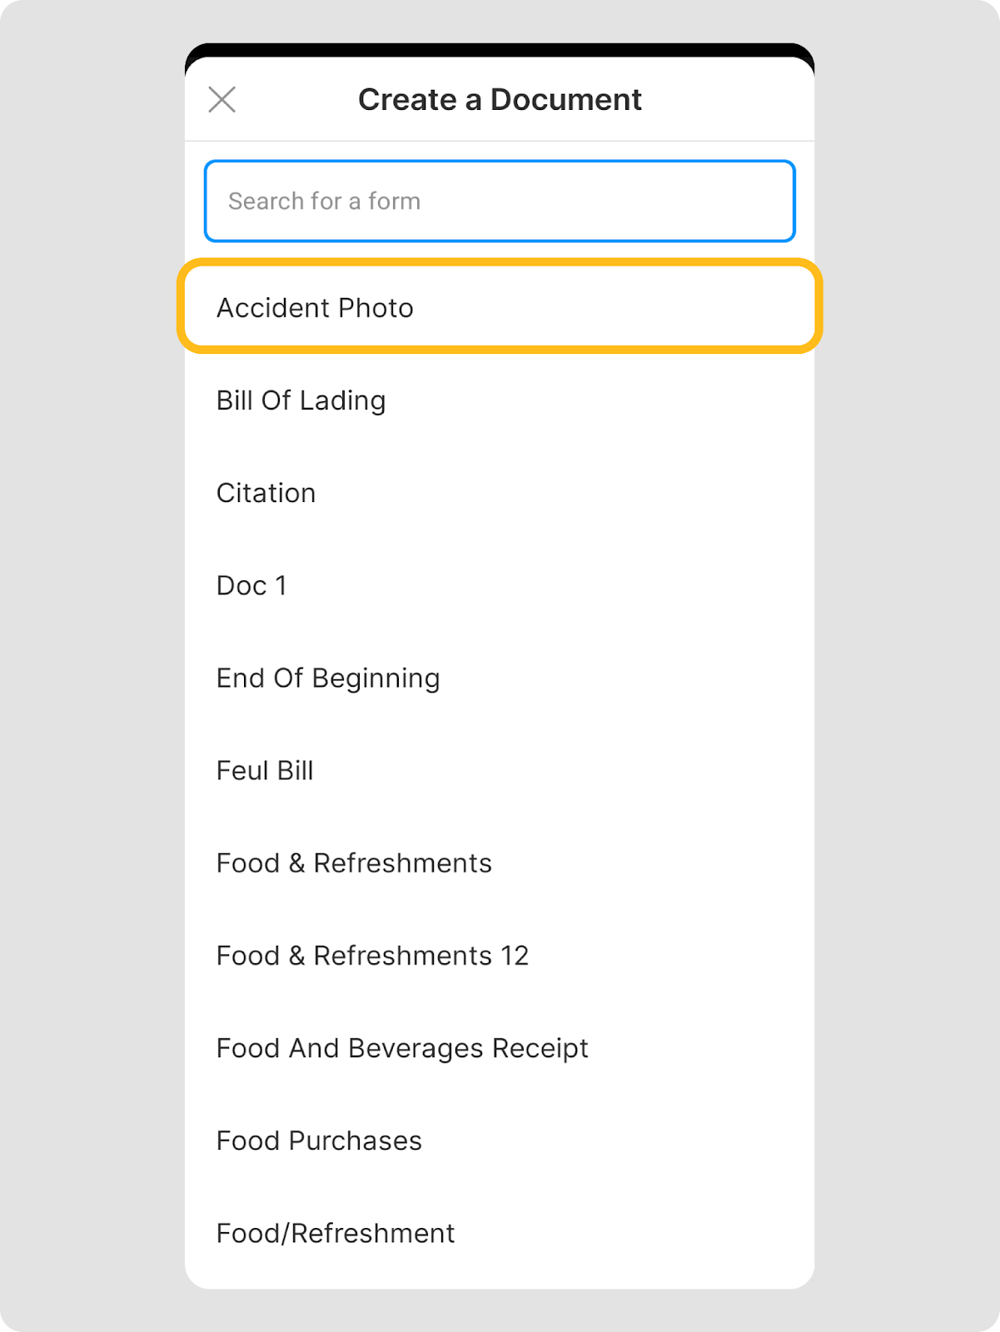Screen dimensions: 1000x1332
Task: Click the Create a Document title
Action: pos(500,100)
